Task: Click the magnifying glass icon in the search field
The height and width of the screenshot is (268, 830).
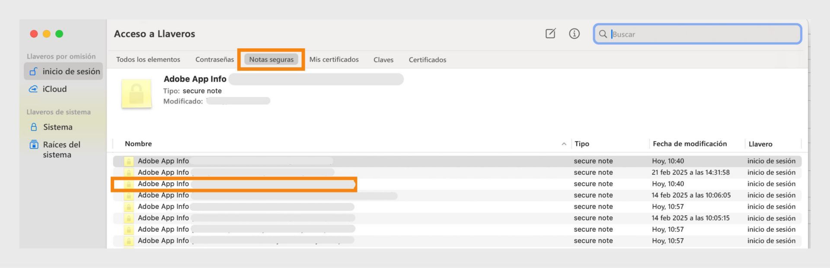Action: (x=603, y=34)
